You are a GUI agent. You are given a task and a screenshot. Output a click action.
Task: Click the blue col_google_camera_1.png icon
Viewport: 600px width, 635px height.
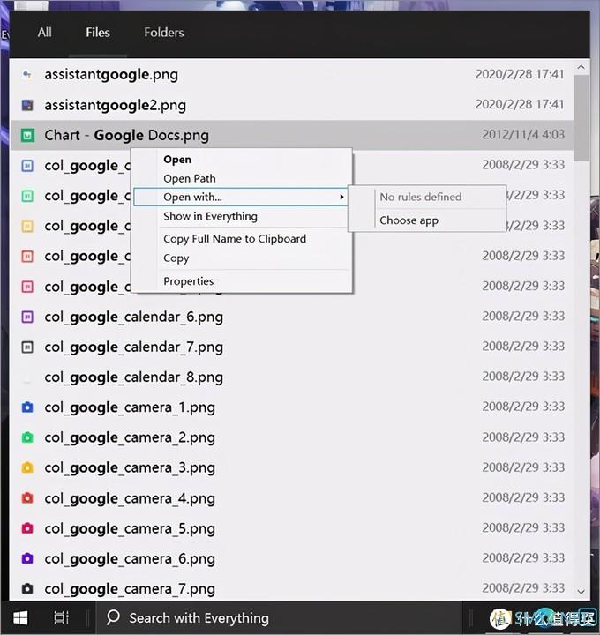[27, 407]
